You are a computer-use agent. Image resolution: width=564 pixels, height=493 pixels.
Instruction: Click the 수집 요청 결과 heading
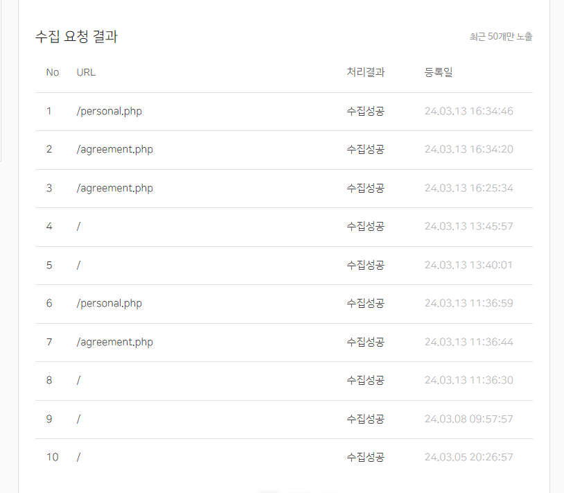click(x=77, y=36)
